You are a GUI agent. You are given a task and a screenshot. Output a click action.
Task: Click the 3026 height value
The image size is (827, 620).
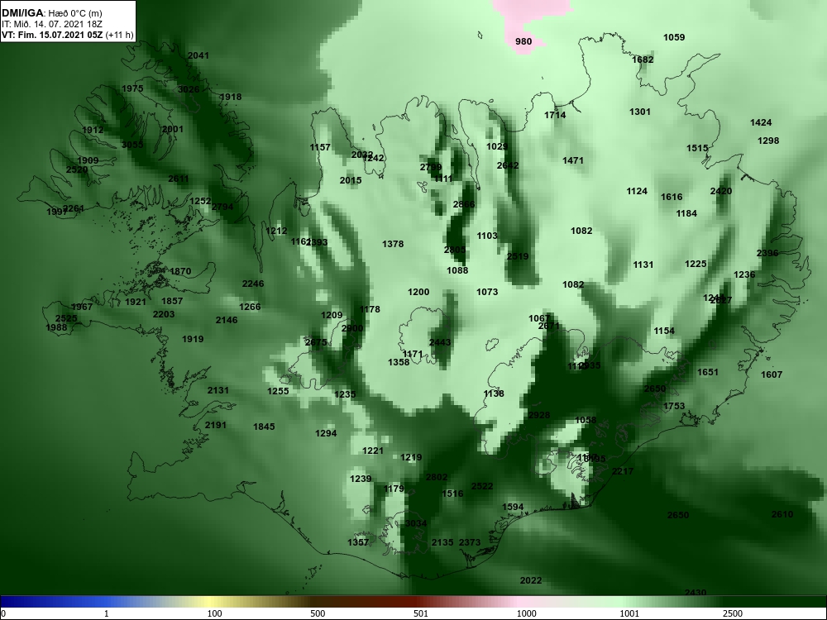coord(189,89)
